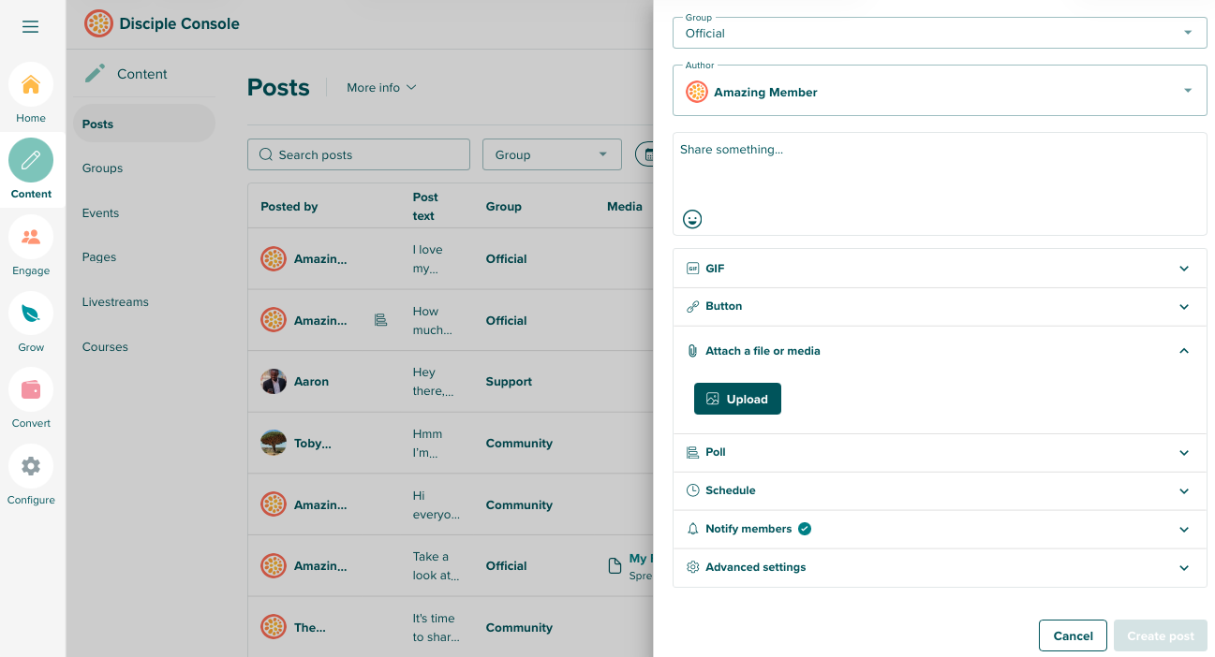
Task: Click into the Share something text area
Action: point(939,173)
